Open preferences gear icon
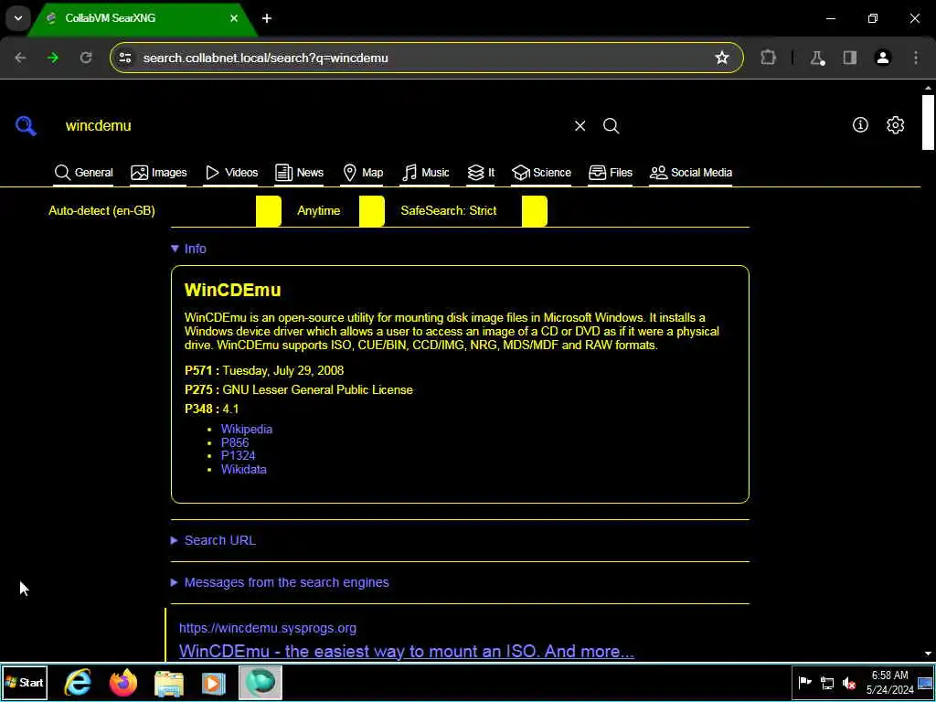This screenshot has height=702, width=936. 895,124
